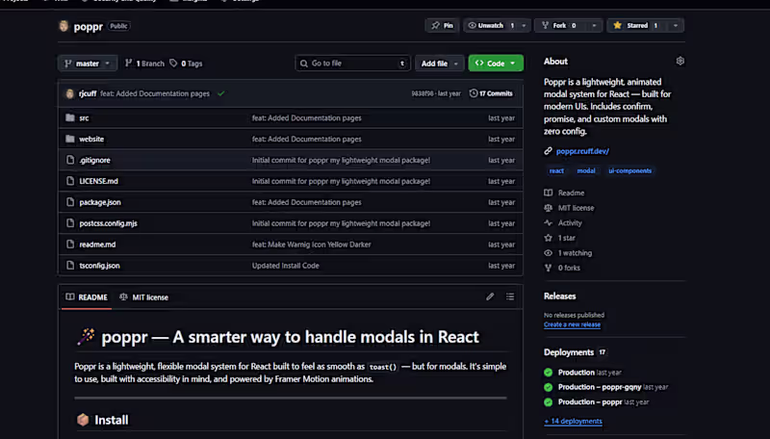Viewport: 770px width, 439px height.
Task: Click the edit README pencil icon
Action: [x=490, y=297]
